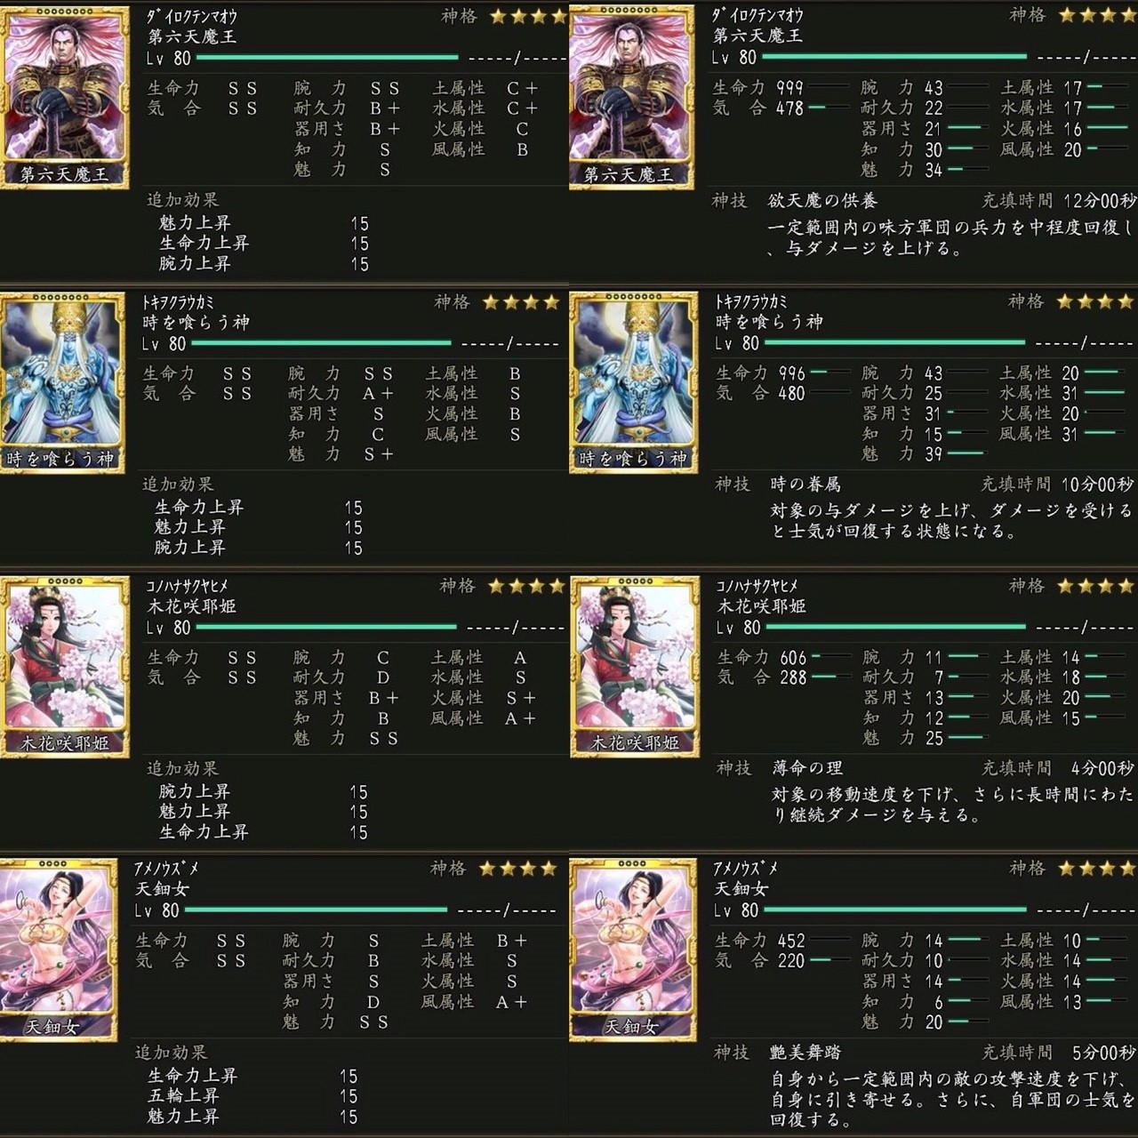Choose the right 木花咲耶姫 card portrait

(633, 667)
